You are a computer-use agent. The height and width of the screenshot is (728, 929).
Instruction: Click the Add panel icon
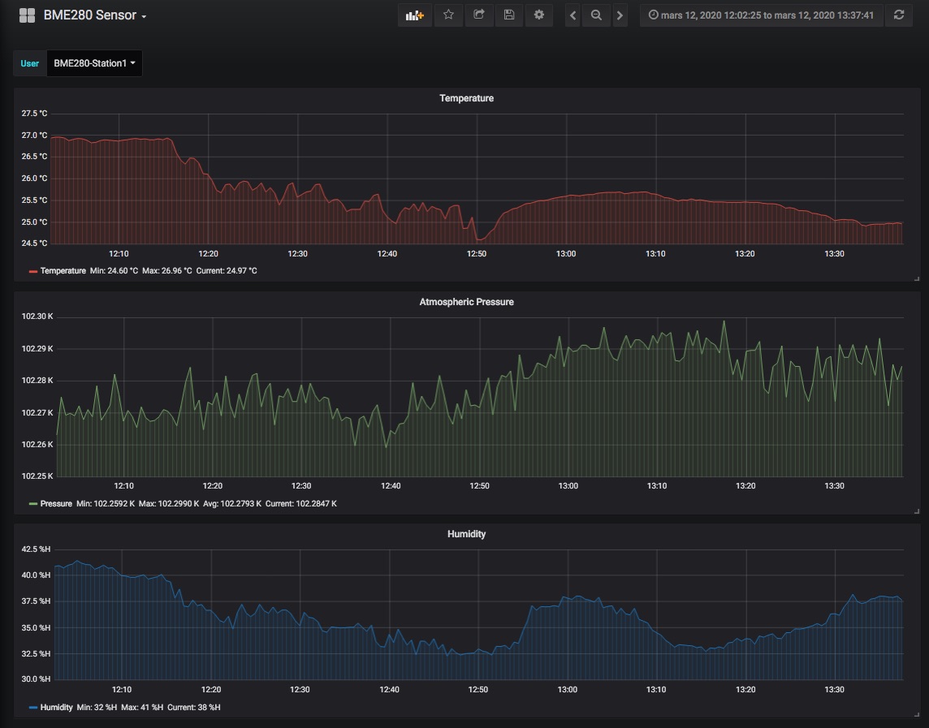[415, 15]
